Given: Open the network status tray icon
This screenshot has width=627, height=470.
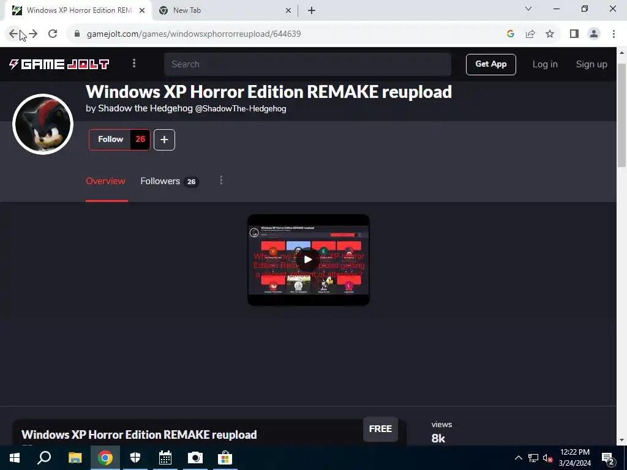Looking at the screenshot, I should [533, 458].
